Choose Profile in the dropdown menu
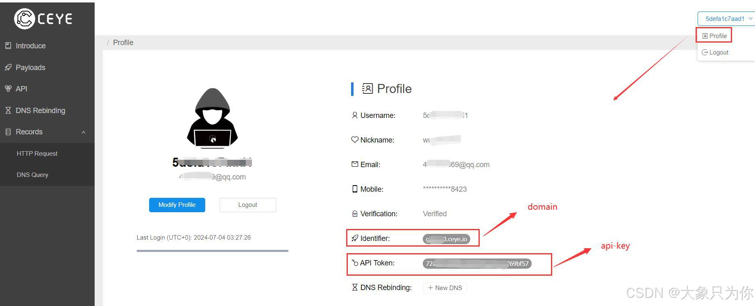755x306 pixels. (714, 36)
